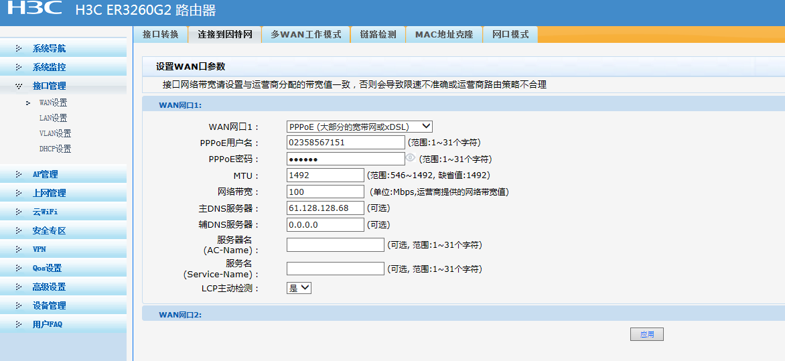Click arrow icon beside VPN

coord(19,249)
